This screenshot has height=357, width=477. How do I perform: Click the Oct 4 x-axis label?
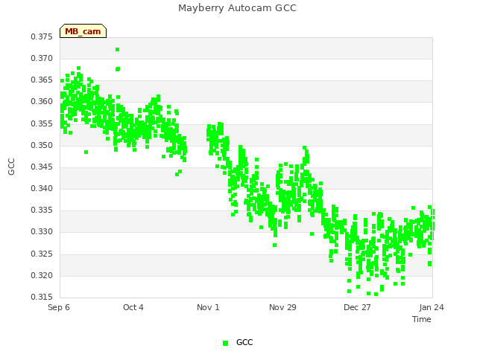coord(133,307)
